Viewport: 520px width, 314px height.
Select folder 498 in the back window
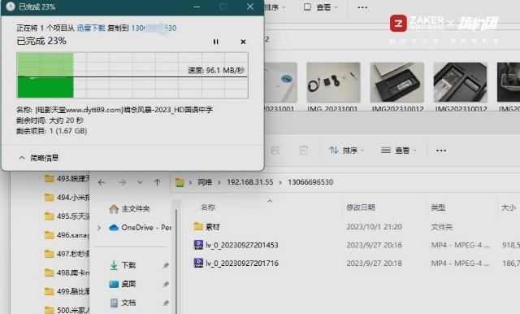tap(67, 273)
